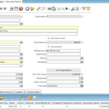The image size is (109, 109).
Task: Sort by Allow Blanket SO column header
Action: [43, 103]
